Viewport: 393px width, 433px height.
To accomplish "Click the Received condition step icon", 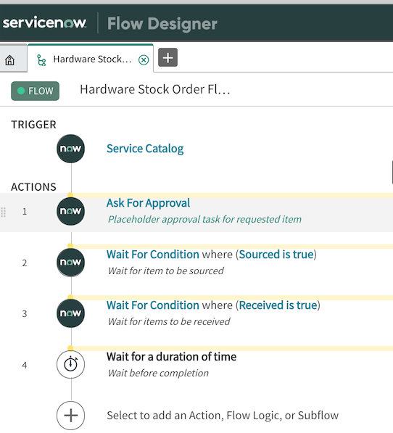I will pos(70,313).
